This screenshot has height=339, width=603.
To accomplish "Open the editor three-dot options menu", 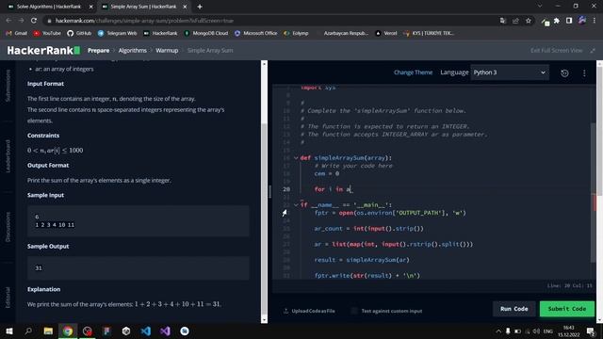I will click(x=584, y=73).
